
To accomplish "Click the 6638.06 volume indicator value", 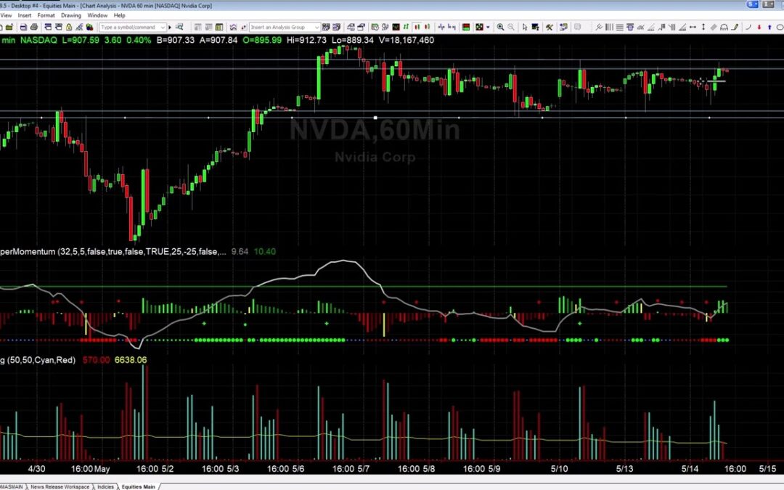I will (x=131, y=360).
